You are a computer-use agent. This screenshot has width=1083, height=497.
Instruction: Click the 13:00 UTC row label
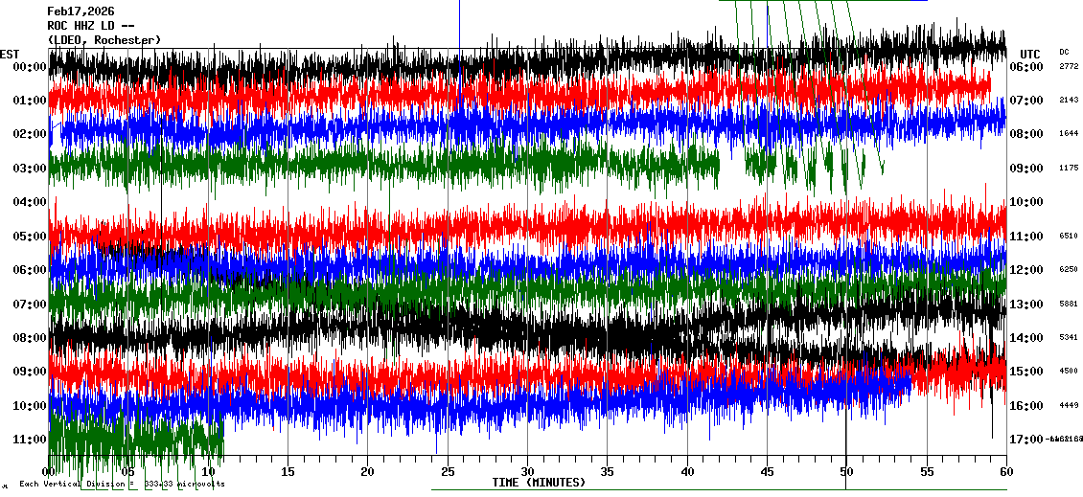[x=1025, y=305]
